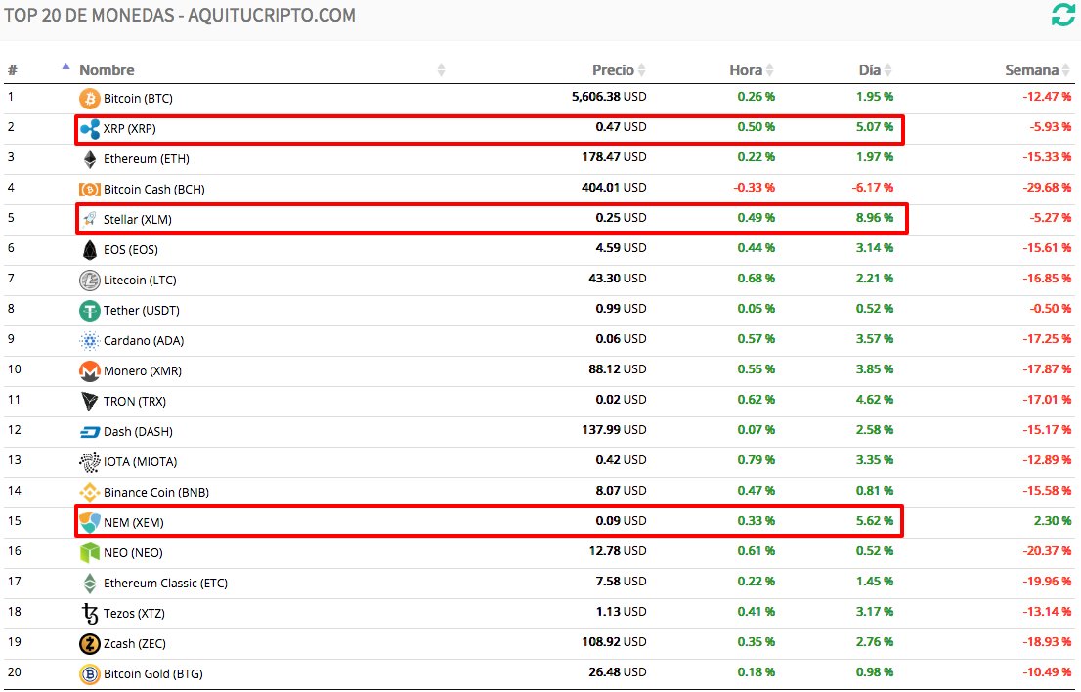
Task: Click the Litecoin (LTC) logo
Action: pyautogui.click(x=90, y=280)
